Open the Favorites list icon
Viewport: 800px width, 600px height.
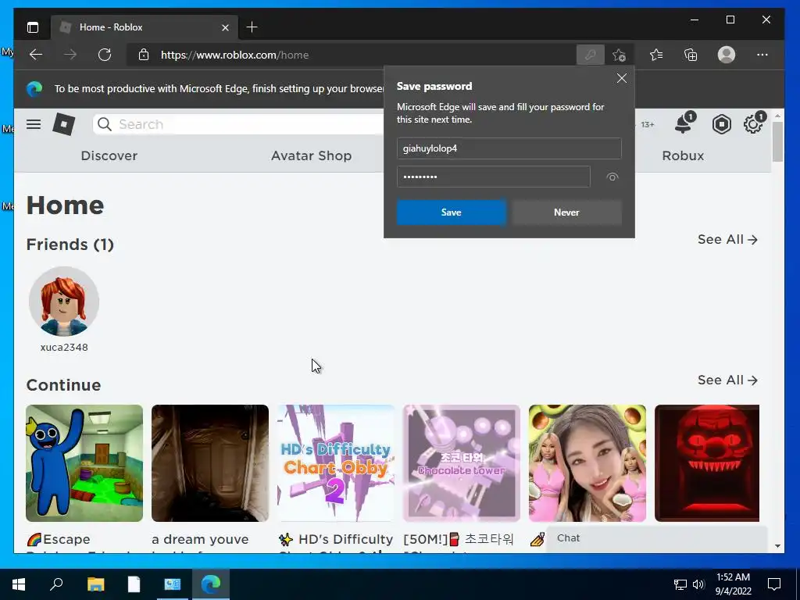pos(656,55)
